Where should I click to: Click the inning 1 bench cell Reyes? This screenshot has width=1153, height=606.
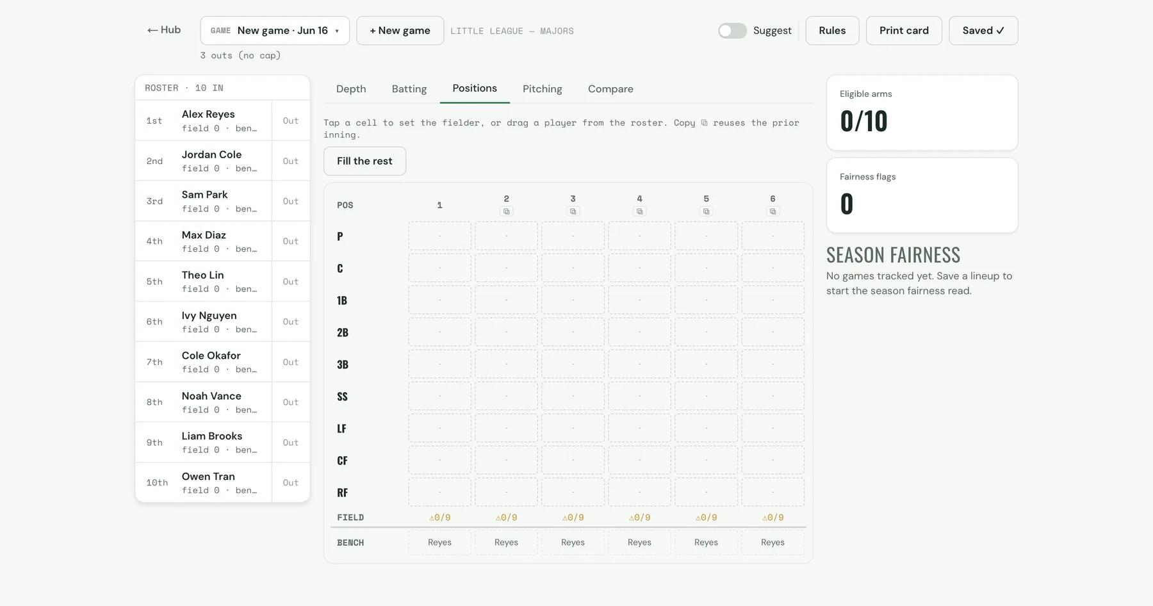coord(439,543)
